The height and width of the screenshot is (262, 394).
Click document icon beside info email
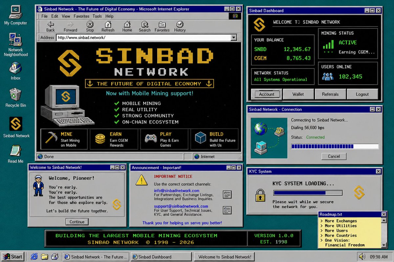tap(227, 195)
